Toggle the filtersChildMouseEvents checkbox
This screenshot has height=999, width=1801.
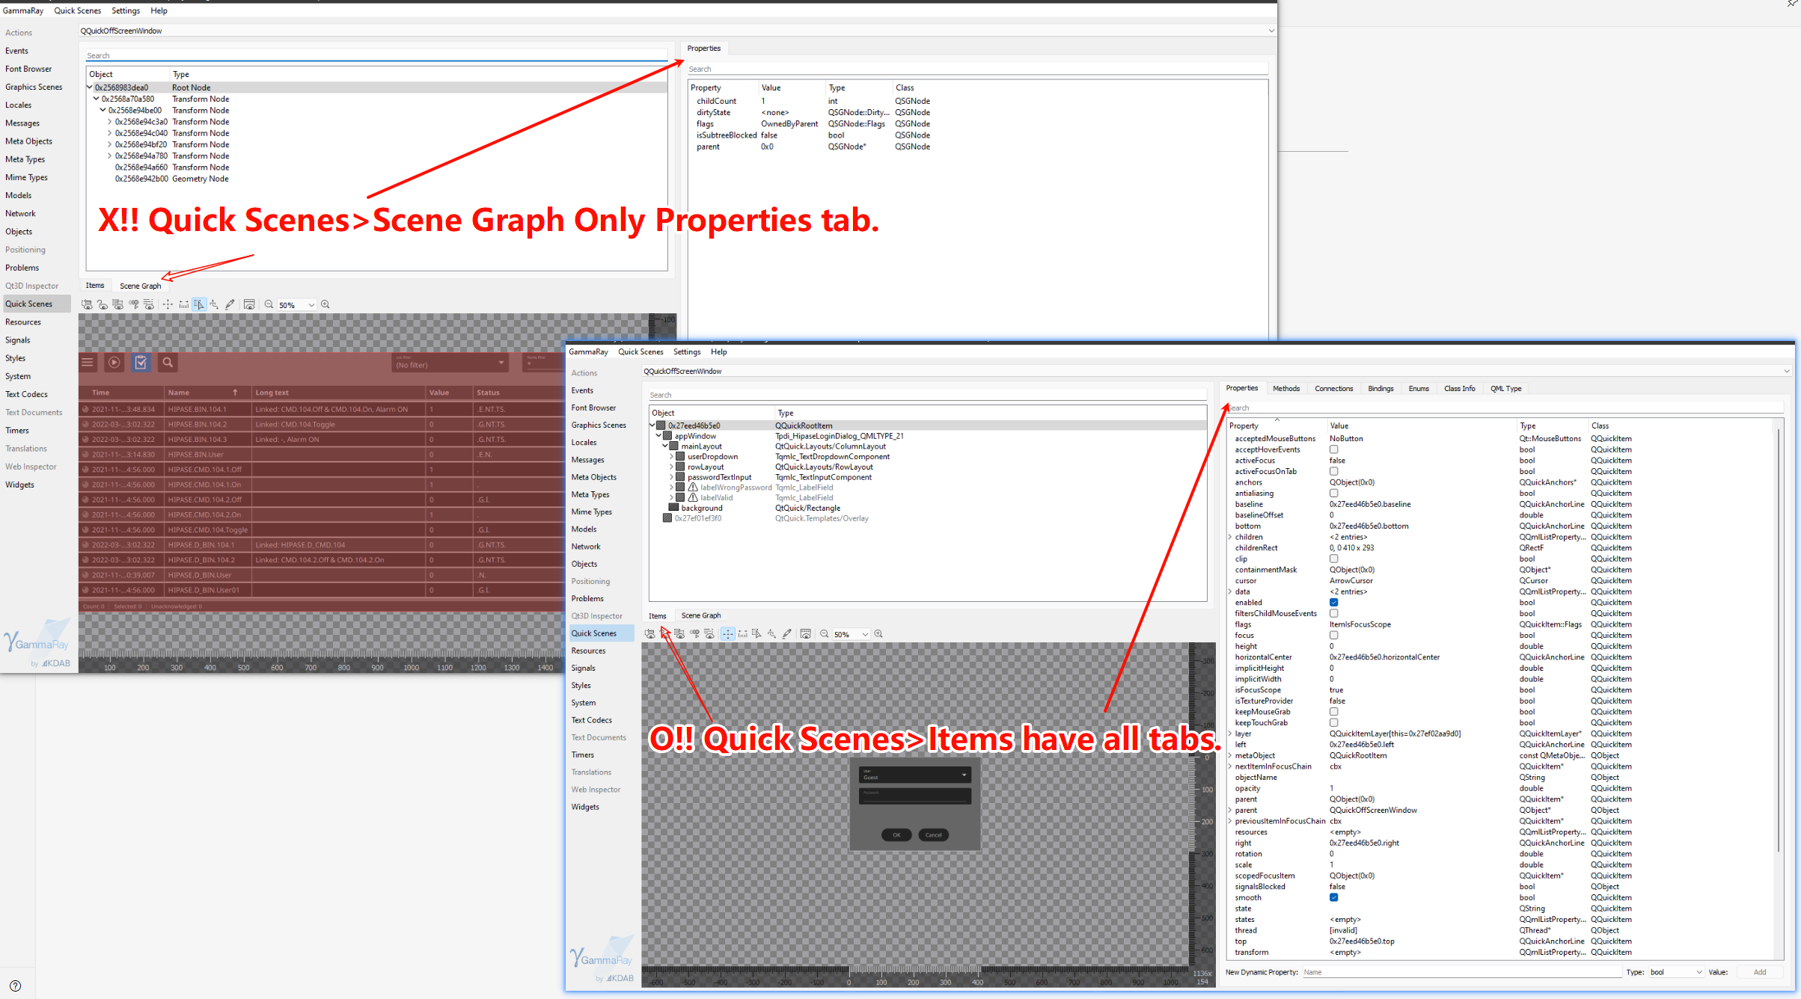(x=1333, y=614)
